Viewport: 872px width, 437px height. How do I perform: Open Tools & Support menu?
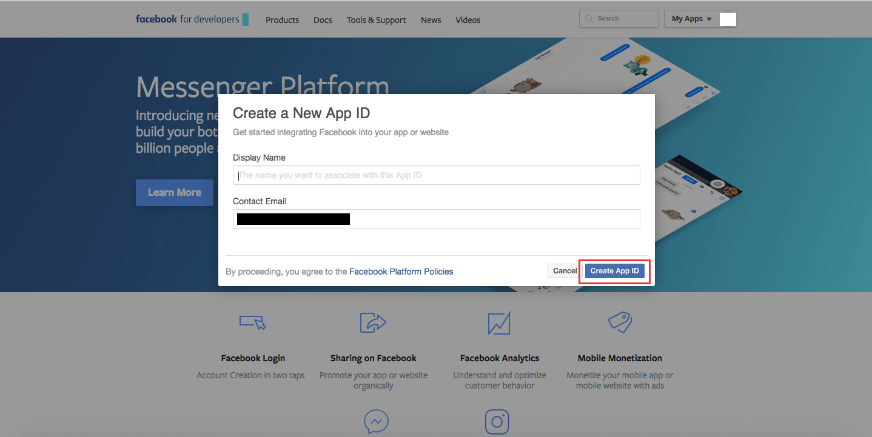click(377, 20)
